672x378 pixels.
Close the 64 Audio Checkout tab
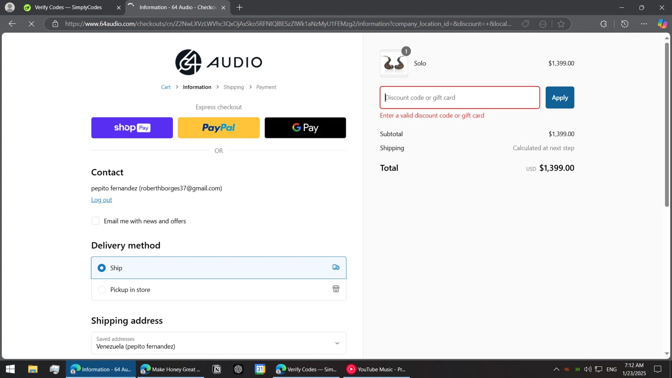[x=223, y=8]
